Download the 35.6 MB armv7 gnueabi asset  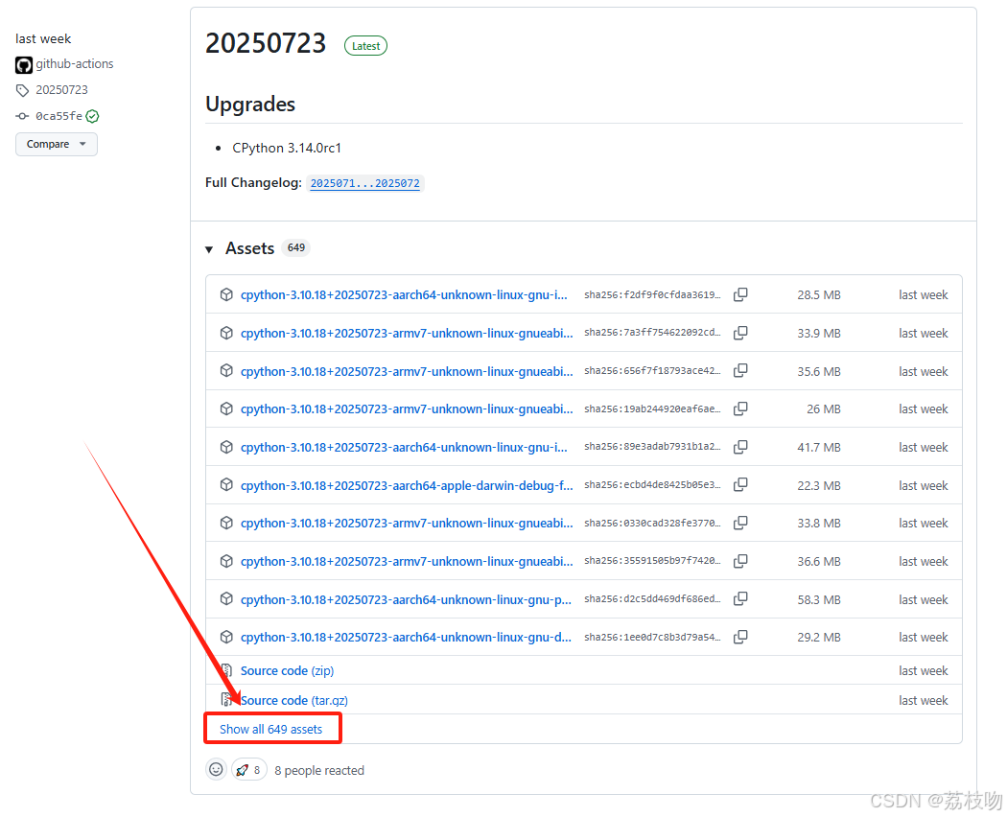coord(407,371)
